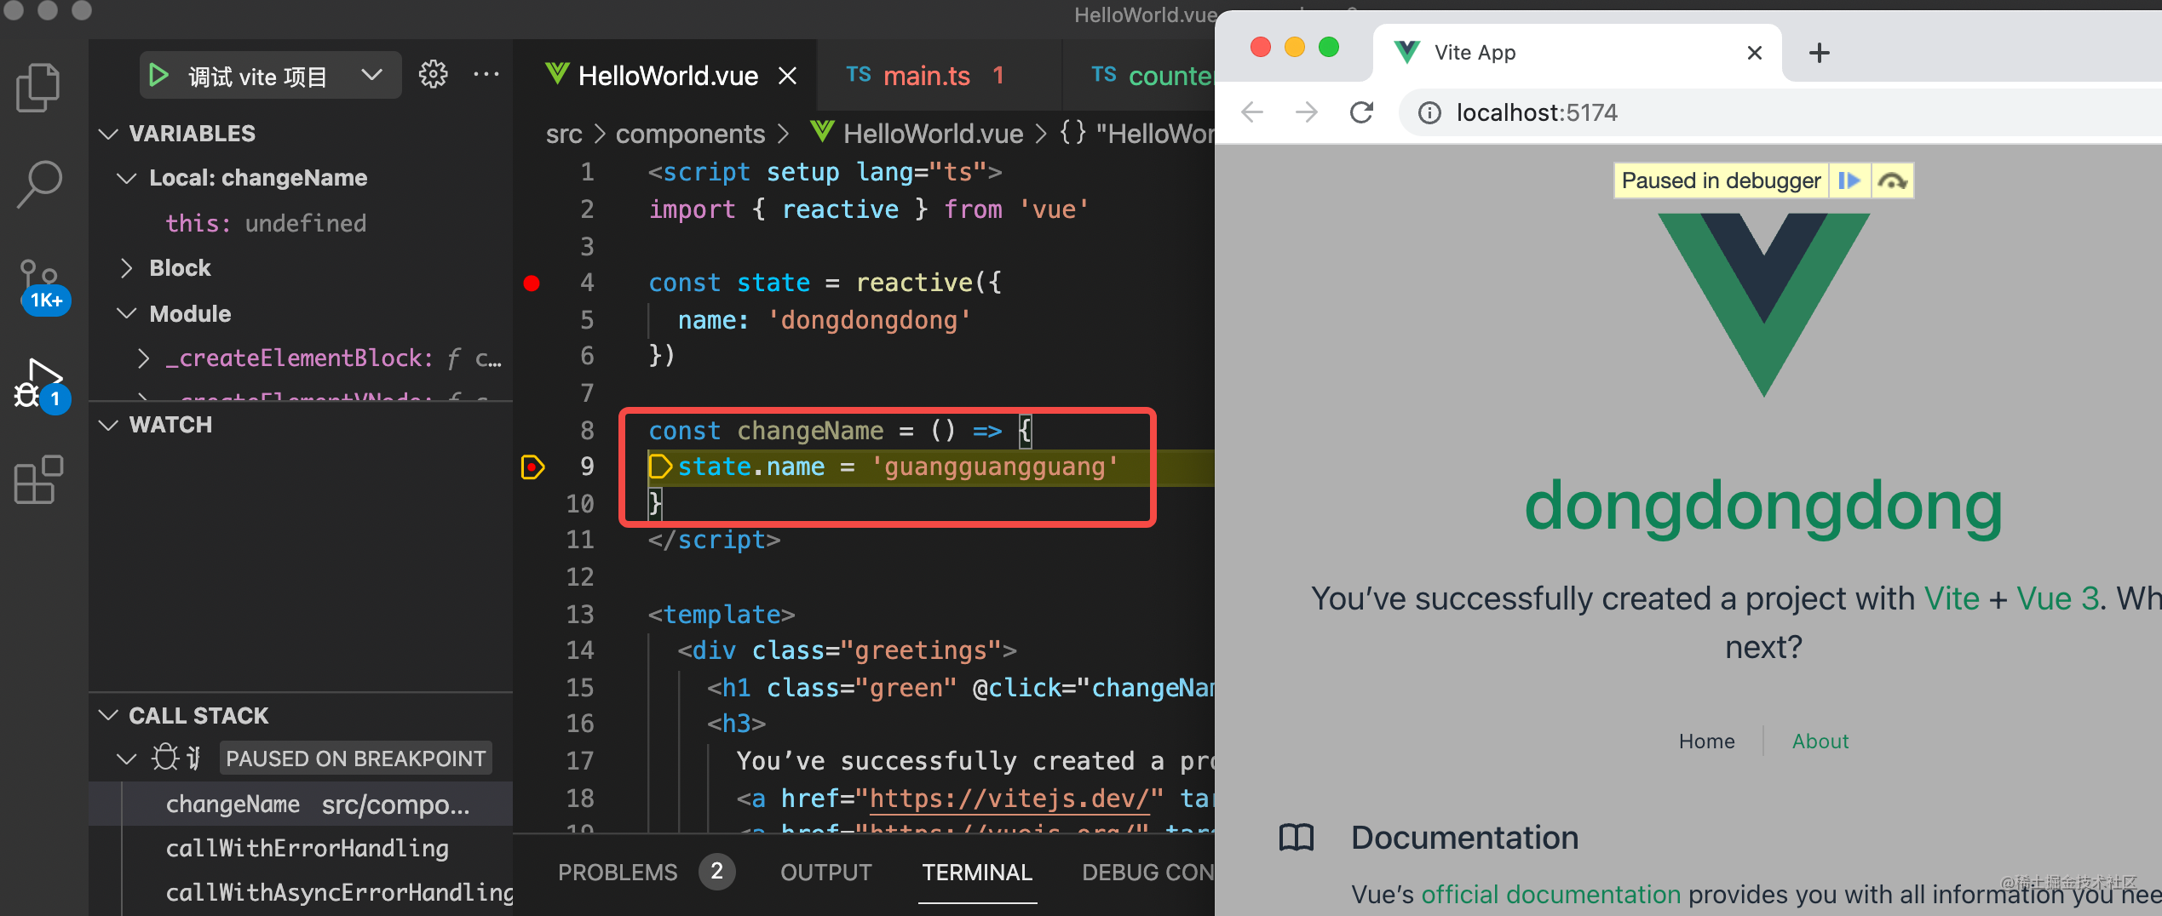Screen dimensions: 2162x916
Task: Switch to the PROBLEMS panel tab
Action: (x=618, y=872)
